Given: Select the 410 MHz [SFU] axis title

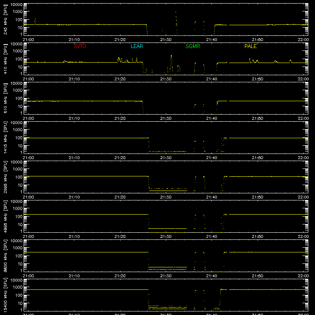Looking at the screenshot, I should click(6, 59).
